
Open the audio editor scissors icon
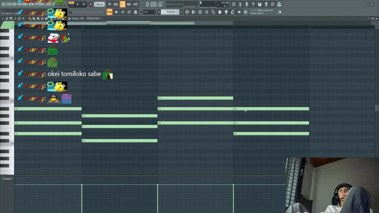(240, 4)
